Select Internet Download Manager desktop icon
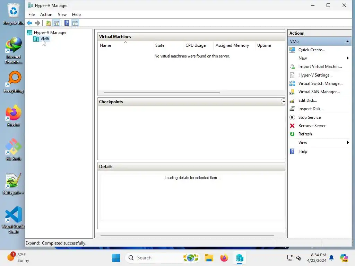The height and width of the screenshot is (266, 355). click(x=14, y=51)
